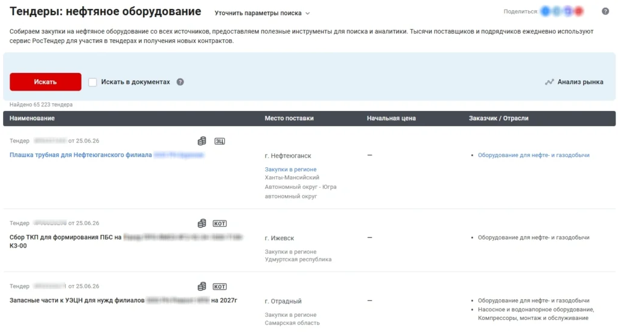Click the help question icon at top right
Viewport: 618px width, 332px height.
pos(605,11)
